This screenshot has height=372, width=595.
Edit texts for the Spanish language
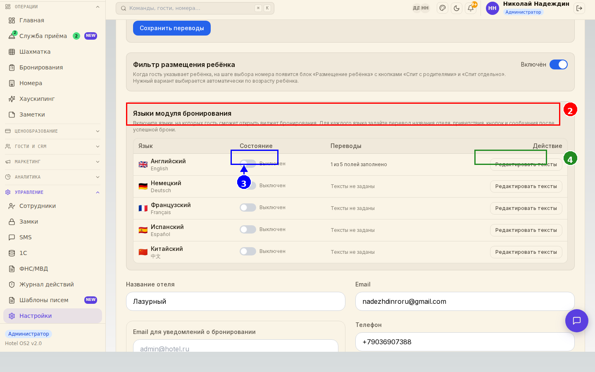(x=526, y=230)
